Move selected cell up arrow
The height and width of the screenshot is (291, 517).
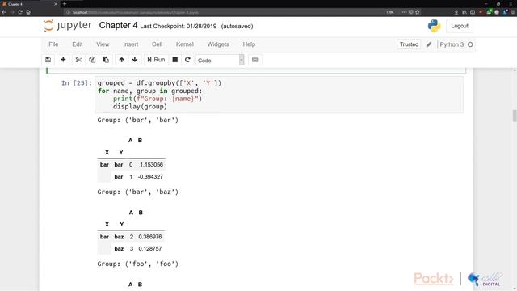tap(122, 60)
